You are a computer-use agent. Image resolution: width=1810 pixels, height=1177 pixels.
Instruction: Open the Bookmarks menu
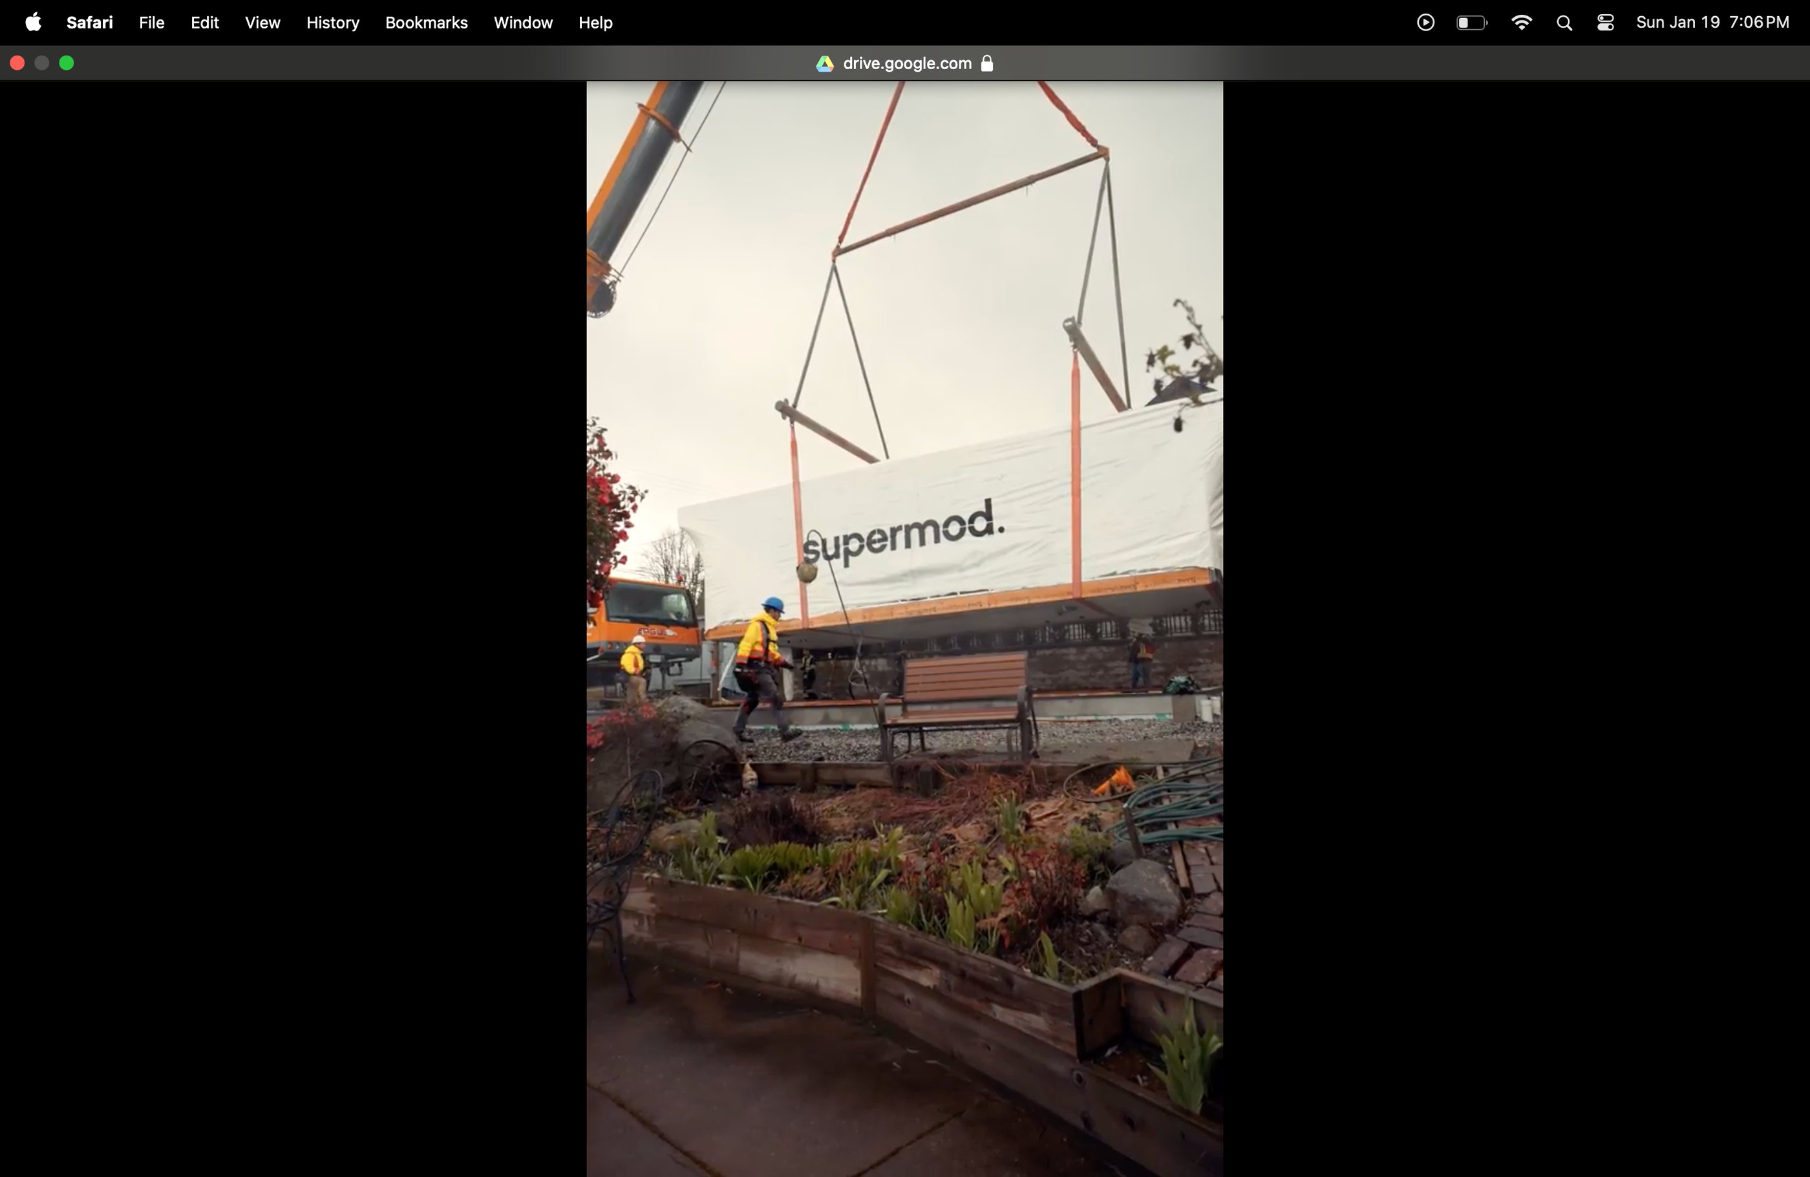click(426, 23)
